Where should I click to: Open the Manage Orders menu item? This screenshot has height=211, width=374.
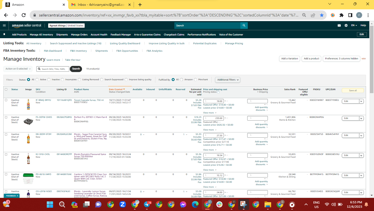[x=79, y=35]
